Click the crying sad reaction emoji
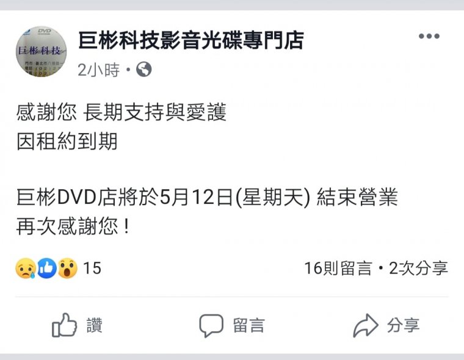The width and height of the screenshot is (464, 360). [x=26, y=268]
